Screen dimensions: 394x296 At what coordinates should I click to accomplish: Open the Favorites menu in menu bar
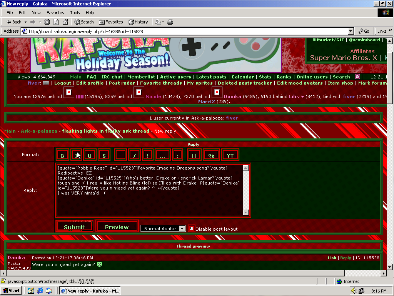pos(55,13)
